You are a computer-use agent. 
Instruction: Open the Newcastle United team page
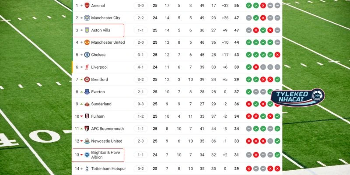(107, 141)
